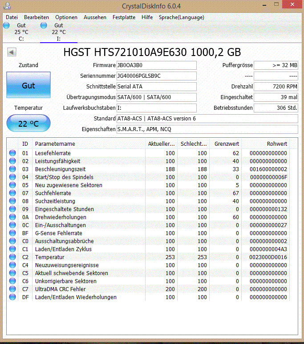Click status orb for Lesefehlerrate row
Viewport: 304px width, 344px height.
(x=12, y=153)
